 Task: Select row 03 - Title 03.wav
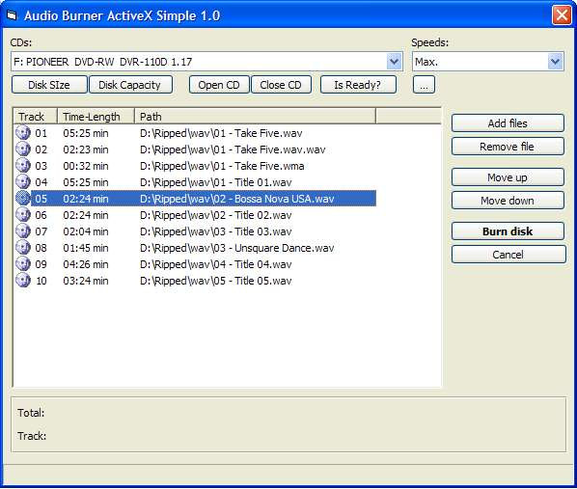[x=195, y=231]
